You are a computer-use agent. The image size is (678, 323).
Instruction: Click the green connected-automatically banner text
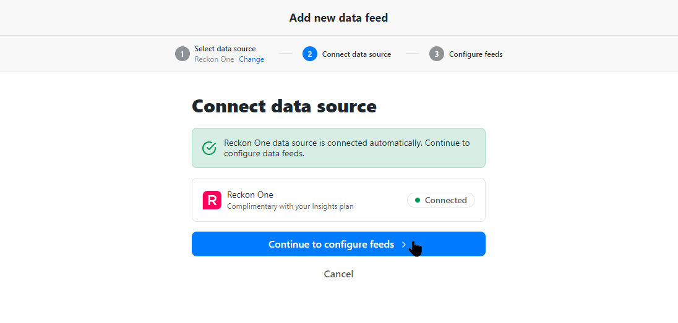tap(347, 148)
